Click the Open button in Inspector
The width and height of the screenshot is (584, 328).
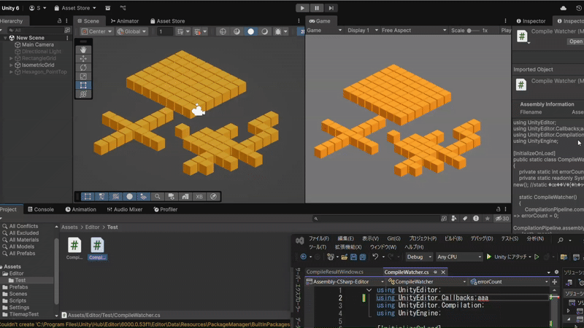coord(575,42)
